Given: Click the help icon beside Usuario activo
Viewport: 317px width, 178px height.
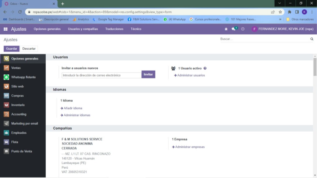Looking at the screenshot, I should click(205, 68).
